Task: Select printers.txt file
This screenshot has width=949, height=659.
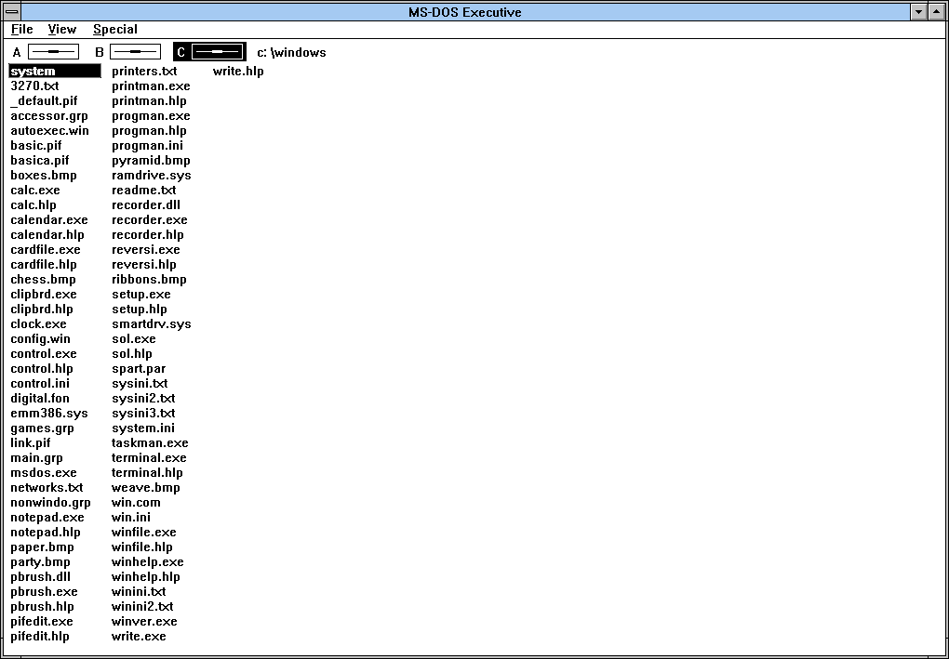Action: point(144,72)
